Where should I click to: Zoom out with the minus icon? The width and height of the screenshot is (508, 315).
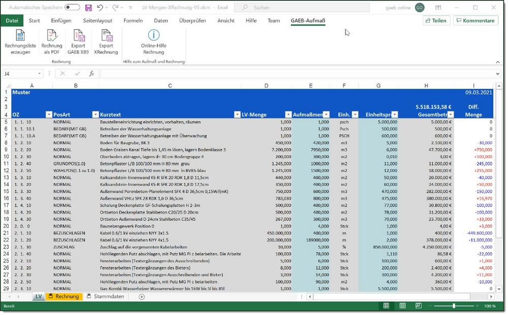[x=430, y=306]
